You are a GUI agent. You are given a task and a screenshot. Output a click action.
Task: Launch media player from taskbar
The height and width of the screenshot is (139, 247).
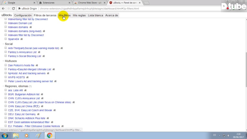coord(27,136)
